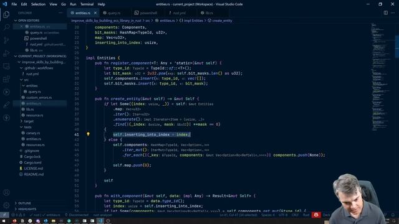Click errors and warnings count in status bar
Image resolution: width=399 pixels, height=224 pixels.
pyautogui.click(x=18, y=215)
